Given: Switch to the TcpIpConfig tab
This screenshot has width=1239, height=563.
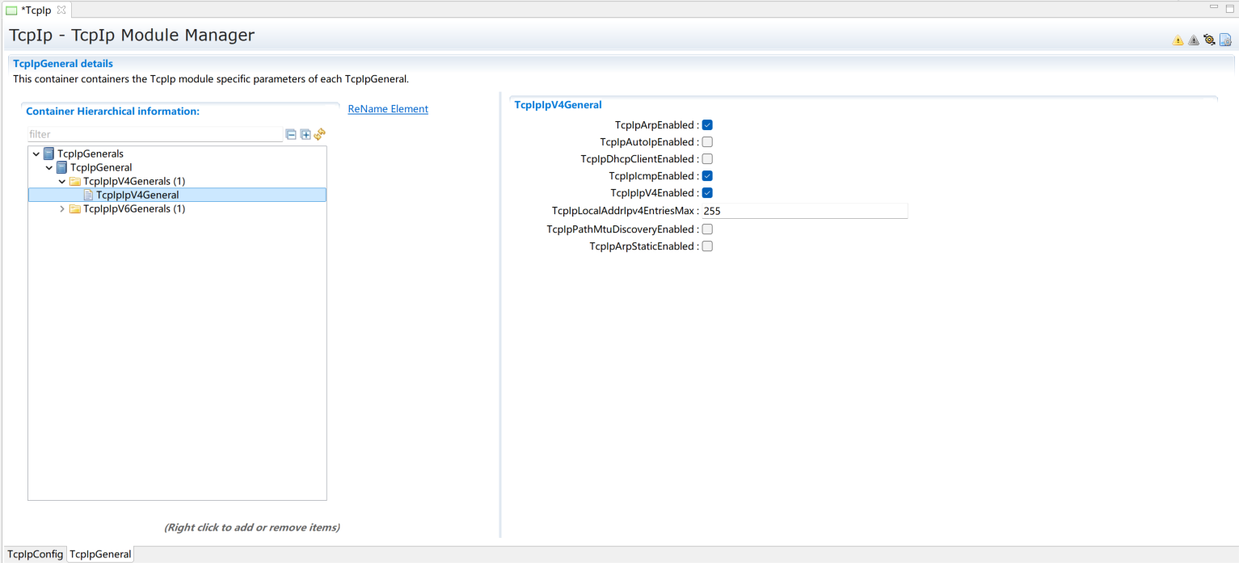Looking at the screenshot, I should coord(35,554).
